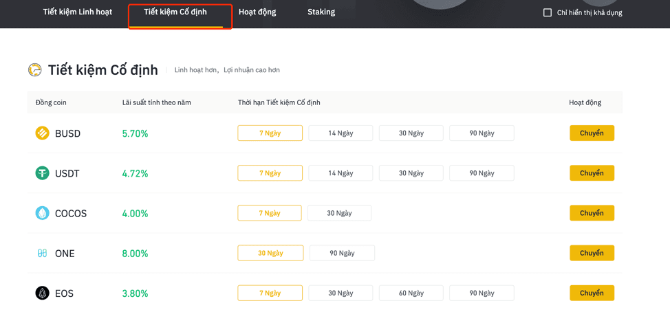This screenshot has width=670, height=312.
Task: Select 90 Ngày term for USDT
Action: [482, 173]
